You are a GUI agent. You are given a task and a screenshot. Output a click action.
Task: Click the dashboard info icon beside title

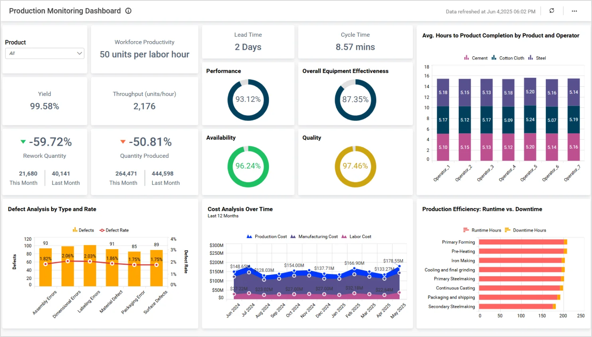[x=128, y=11]
